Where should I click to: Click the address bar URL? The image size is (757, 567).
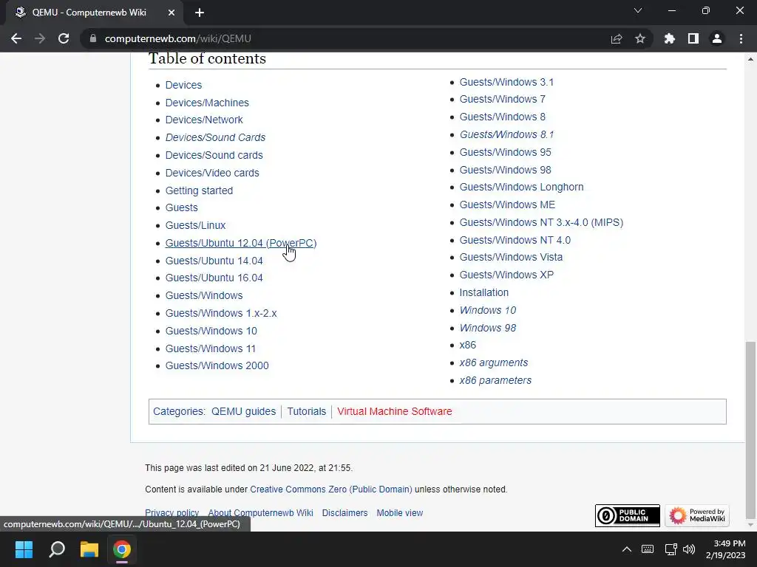coord(177,38)
